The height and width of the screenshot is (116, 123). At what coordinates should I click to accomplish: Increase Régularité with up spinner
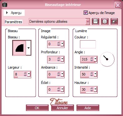59,43
